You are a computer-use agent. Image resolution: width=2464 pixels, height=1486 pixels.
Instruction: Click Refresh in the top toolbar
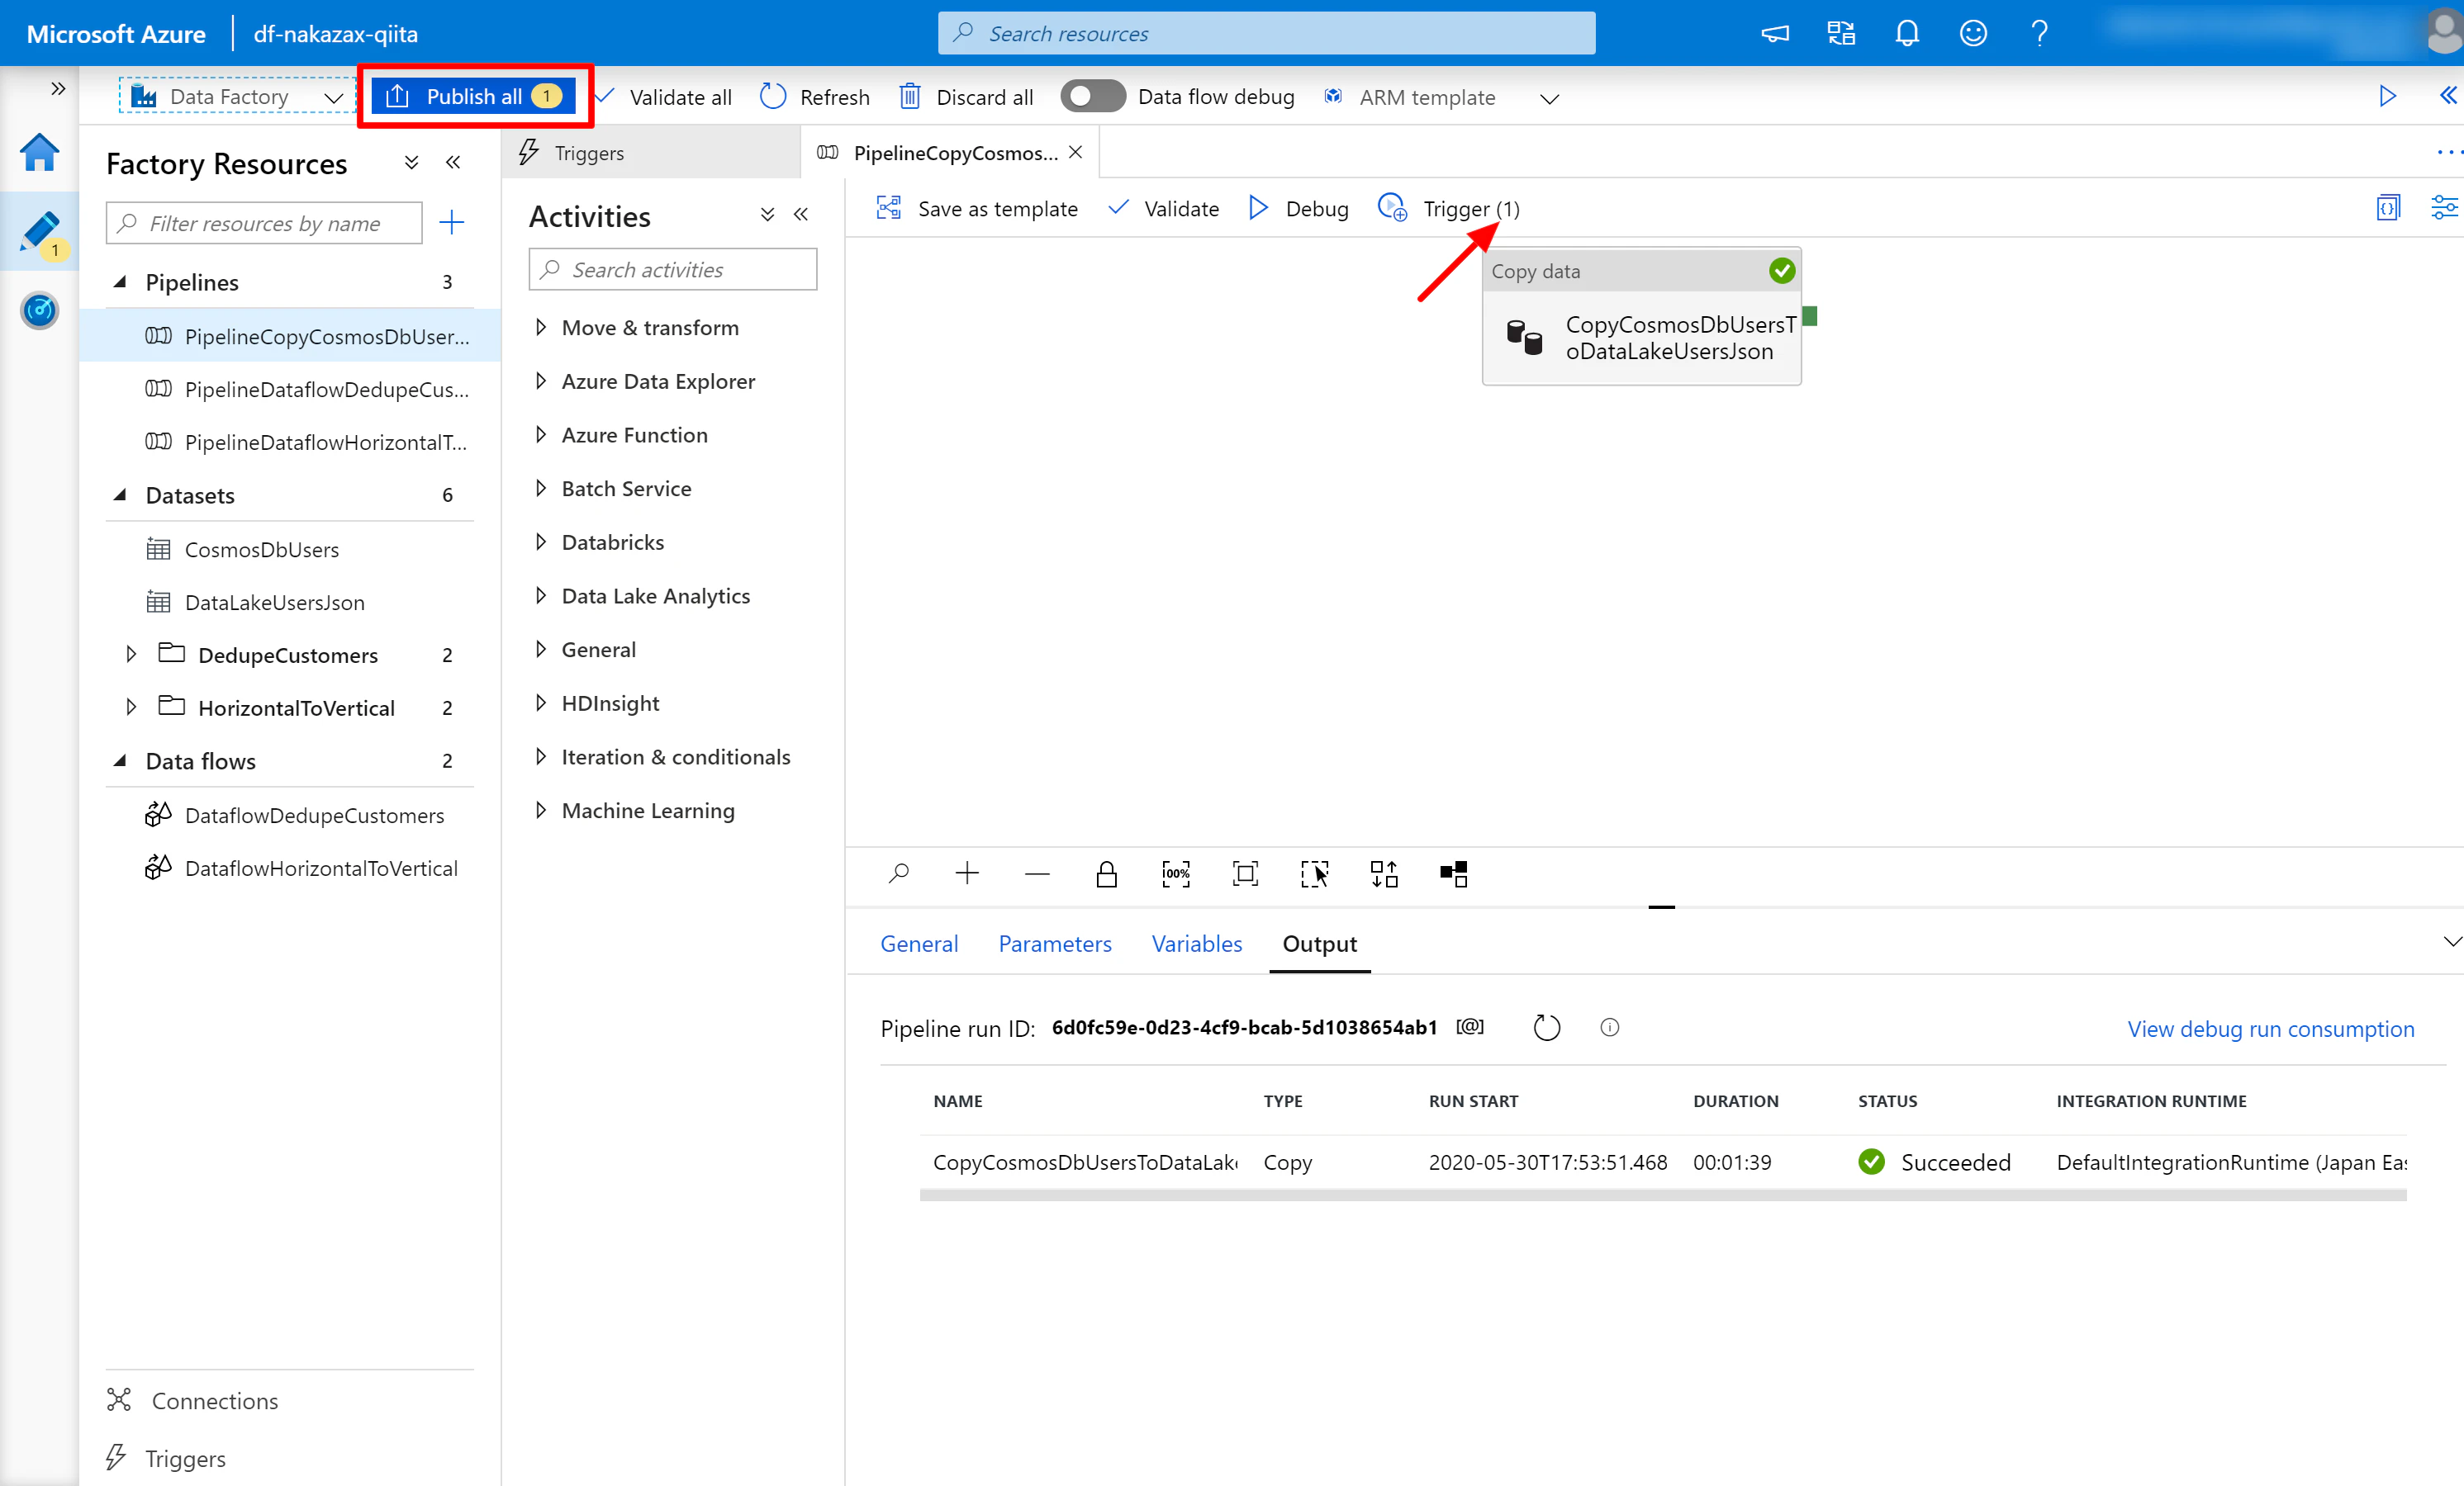click(x=815, y=97)
